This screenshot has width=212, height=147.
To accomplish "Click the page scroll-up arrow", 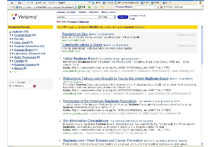I will [x=202, y=27].
